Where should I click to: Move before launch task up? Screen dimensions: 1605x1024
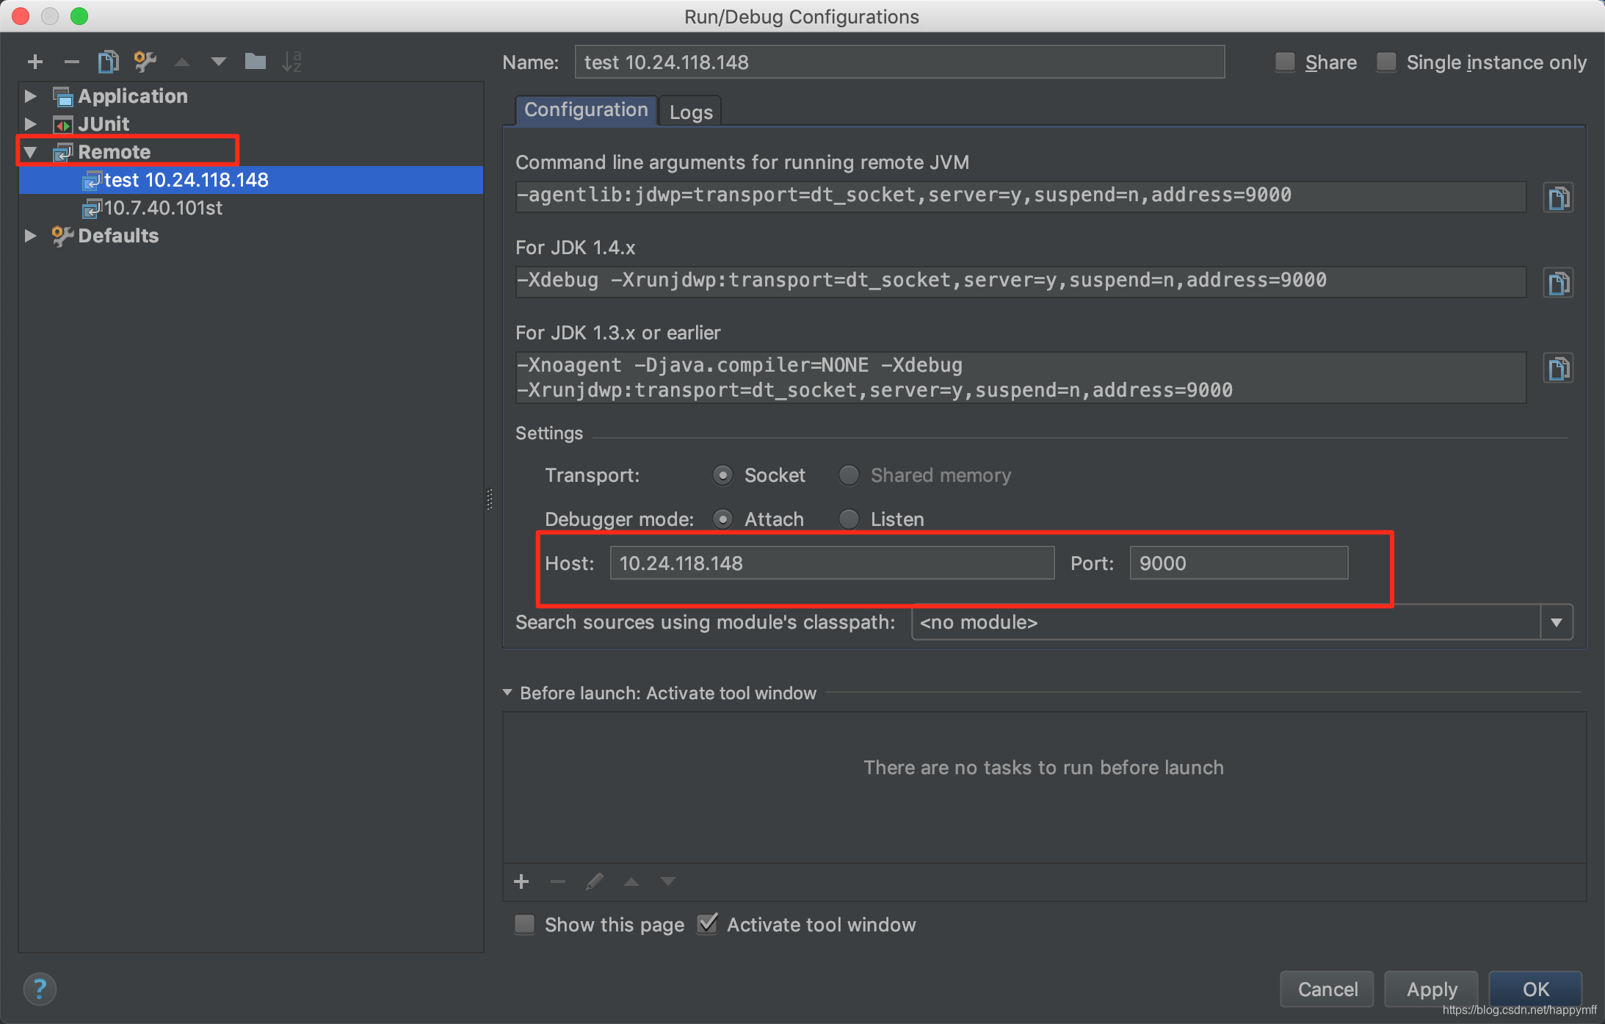click(x=631, y=881)
